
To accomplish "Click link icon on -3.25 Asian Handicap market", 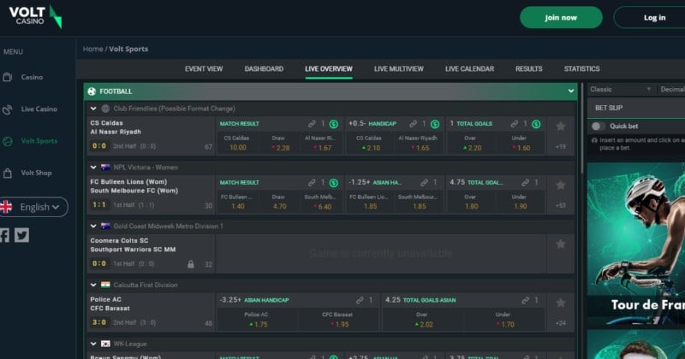I will point(360,300).
